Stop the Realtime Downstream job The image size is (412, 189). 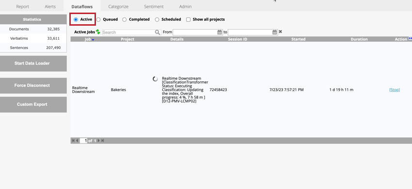[x=395, y=90]
